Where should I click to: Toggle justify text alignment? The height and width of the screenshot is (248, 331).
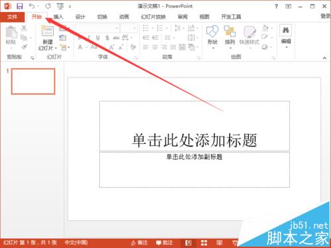pos(173,47)
